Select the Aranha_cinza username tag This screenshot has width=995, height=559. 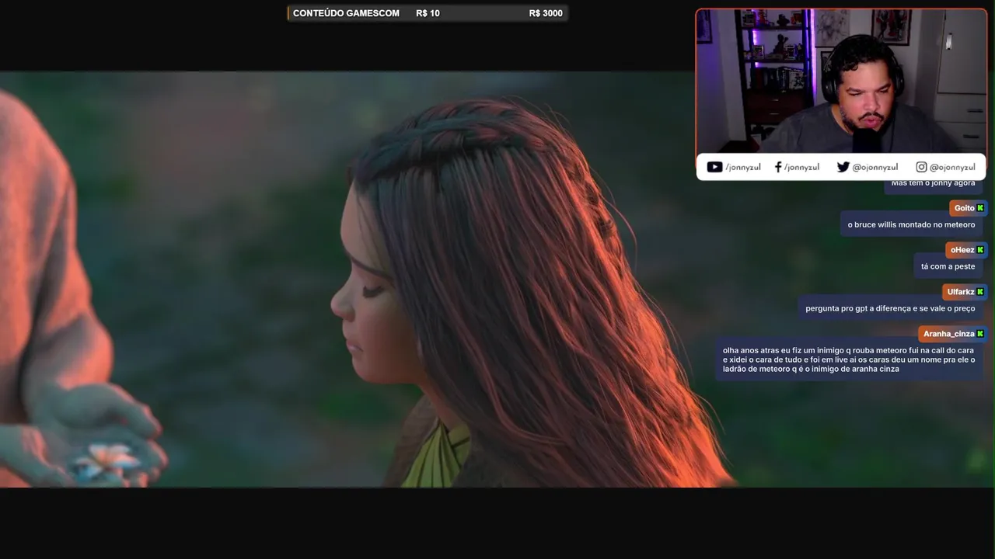tap(953, 334)
